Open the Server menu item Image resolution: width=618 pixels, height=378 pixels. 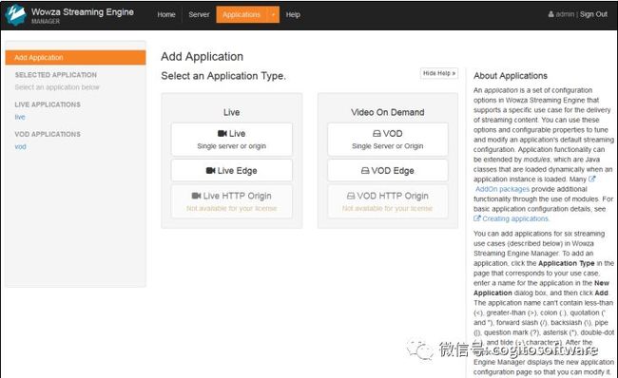coord(199,14)
